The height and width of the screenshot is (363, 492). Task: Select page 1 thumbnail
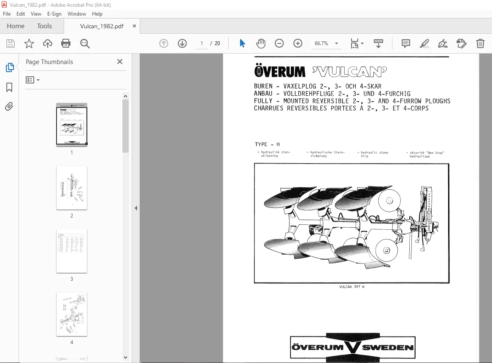pyautogui.click(x=72, y=124)
